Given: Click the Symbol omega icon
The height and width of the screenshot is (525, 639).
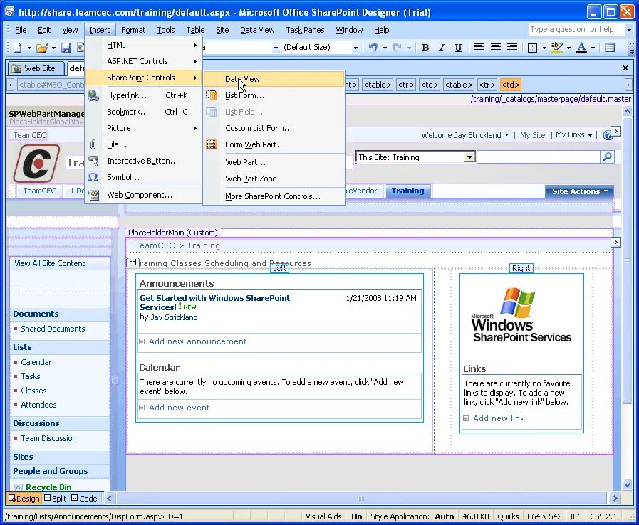Looking at the screenshot, I should (93, 177).
